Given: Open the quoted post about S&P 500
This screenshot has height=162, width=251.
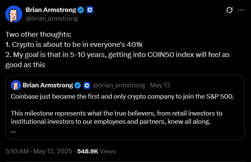Looking at the screenshot, I should coord(125,107).
